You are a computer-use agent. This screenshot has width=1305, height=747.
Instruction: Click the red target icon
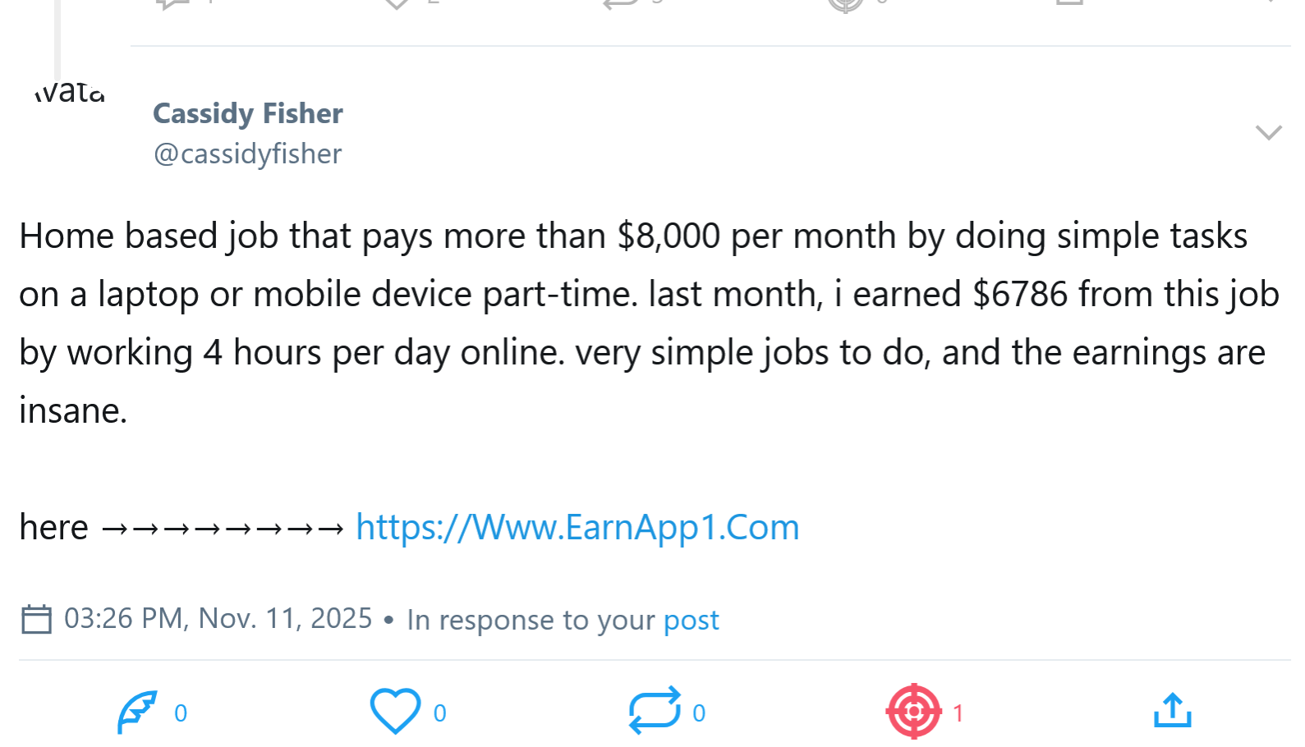point(913,711)
